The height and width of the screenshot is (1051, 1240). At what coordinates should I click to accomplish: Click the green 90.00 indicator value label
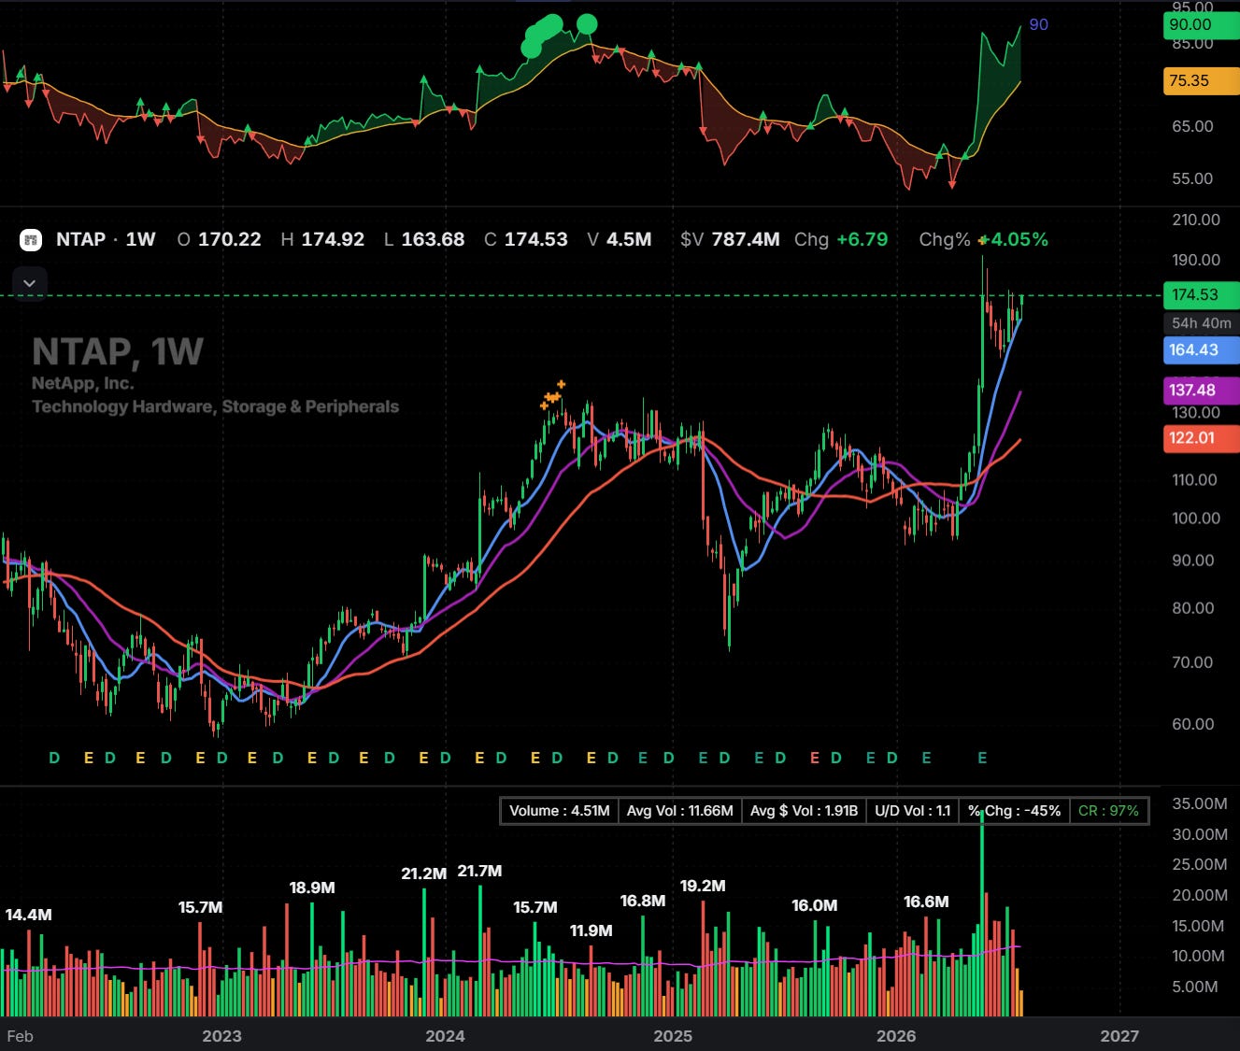(1201, 25)
